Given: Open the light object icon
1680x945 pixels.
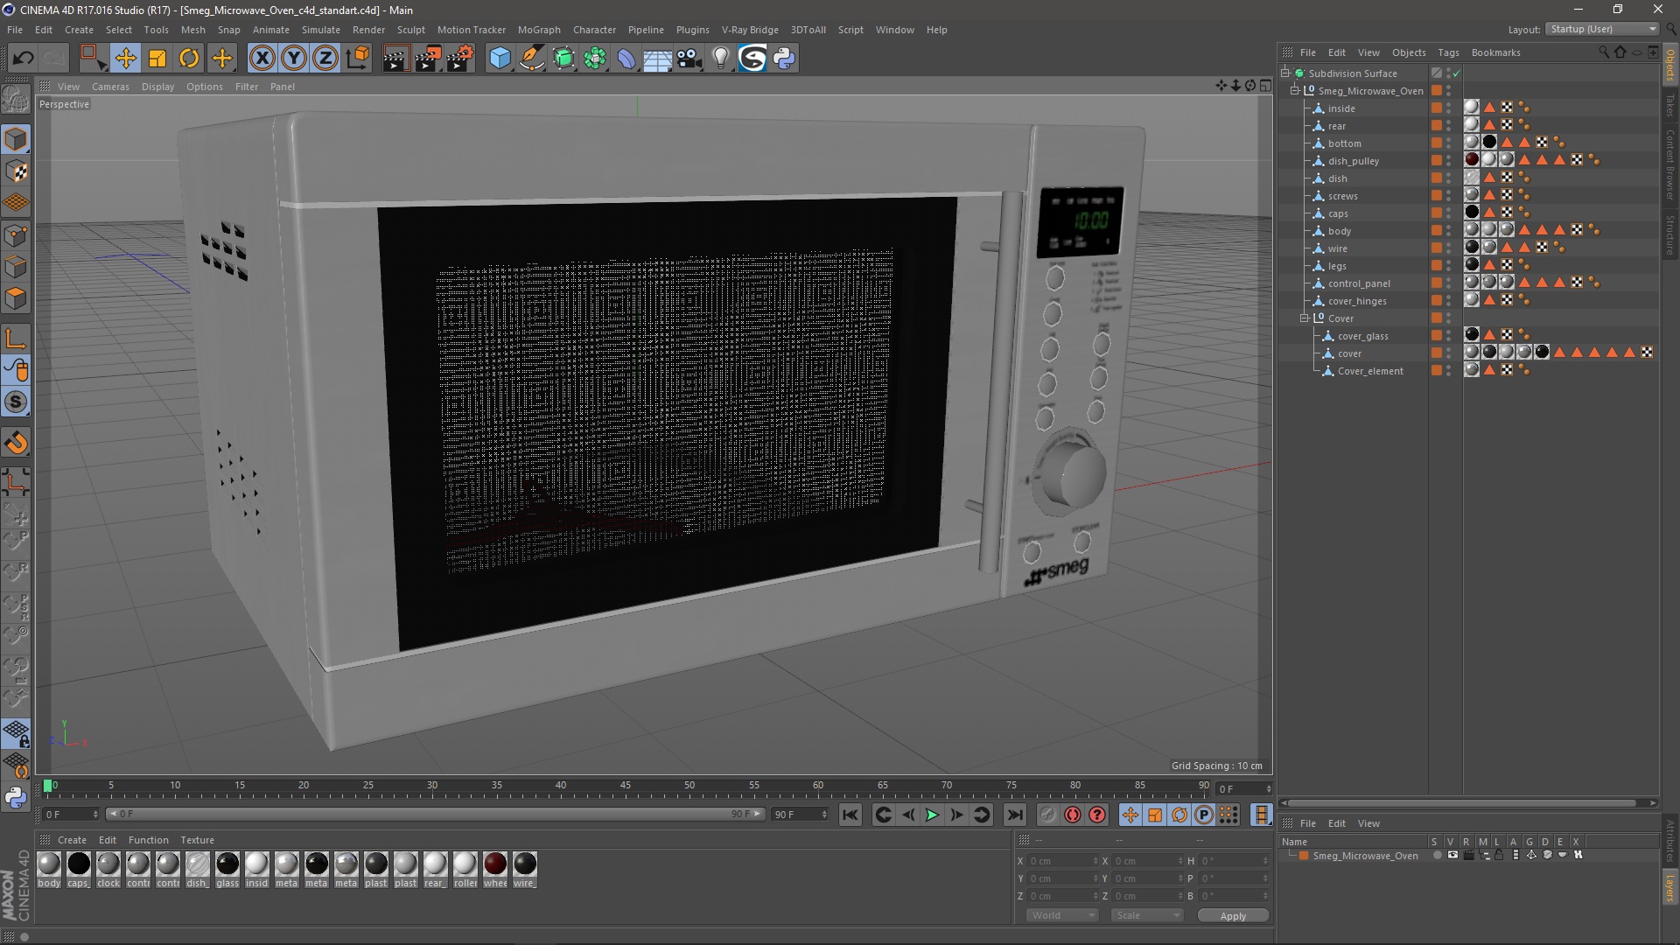Looking at the screenshot, I should point(720,59).
